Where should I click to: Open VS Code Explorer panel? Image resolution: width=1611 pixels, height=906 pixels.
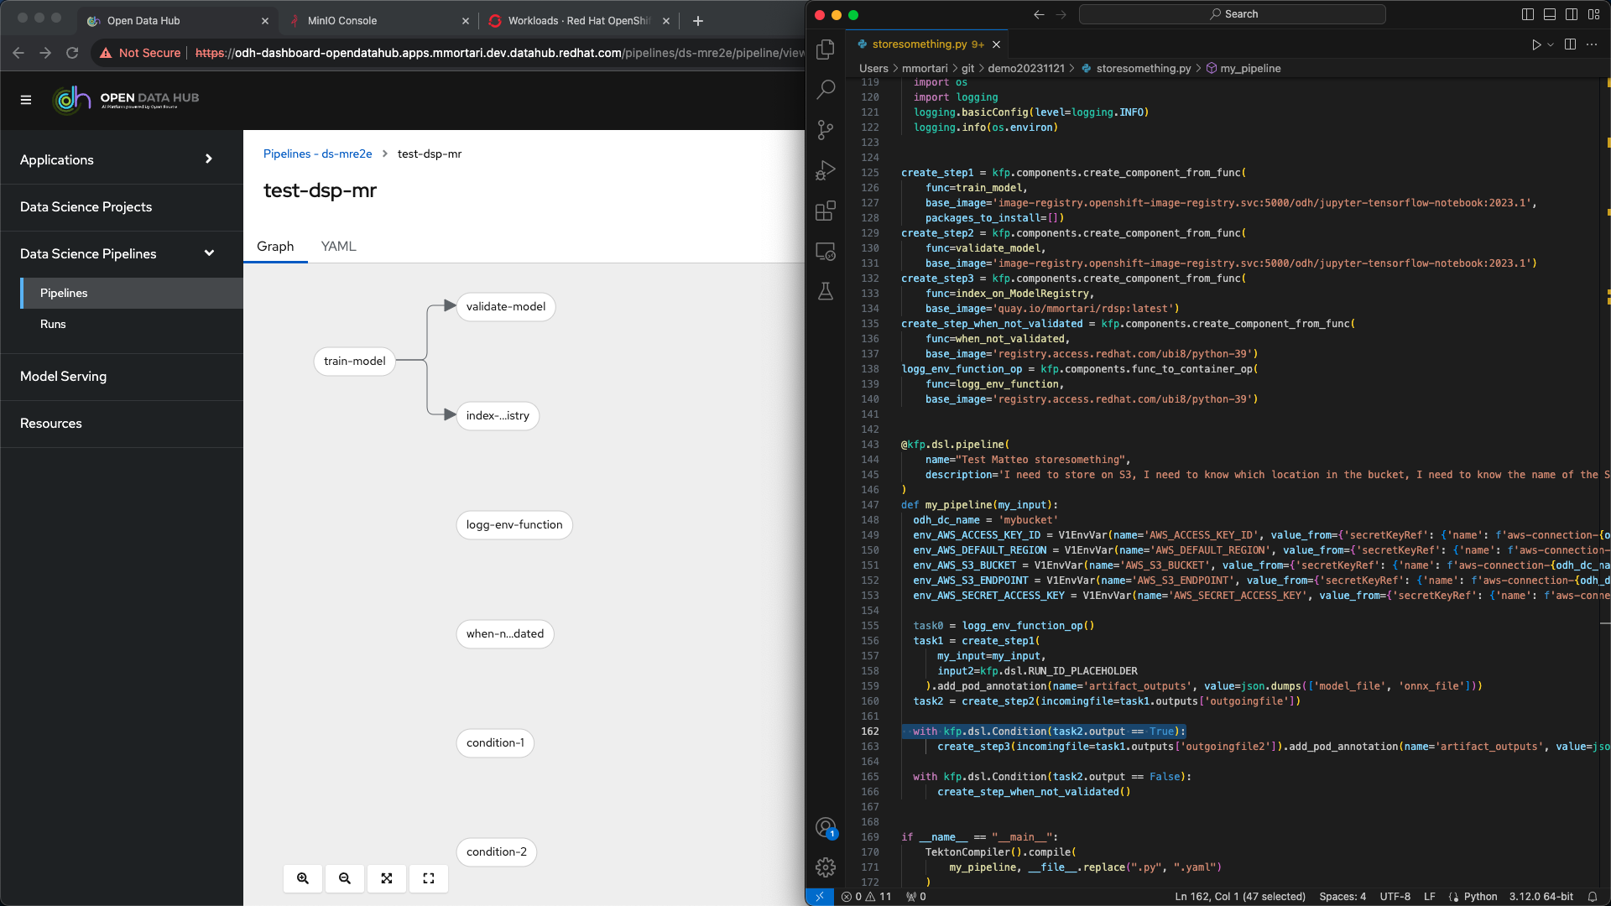pos(826,49)
